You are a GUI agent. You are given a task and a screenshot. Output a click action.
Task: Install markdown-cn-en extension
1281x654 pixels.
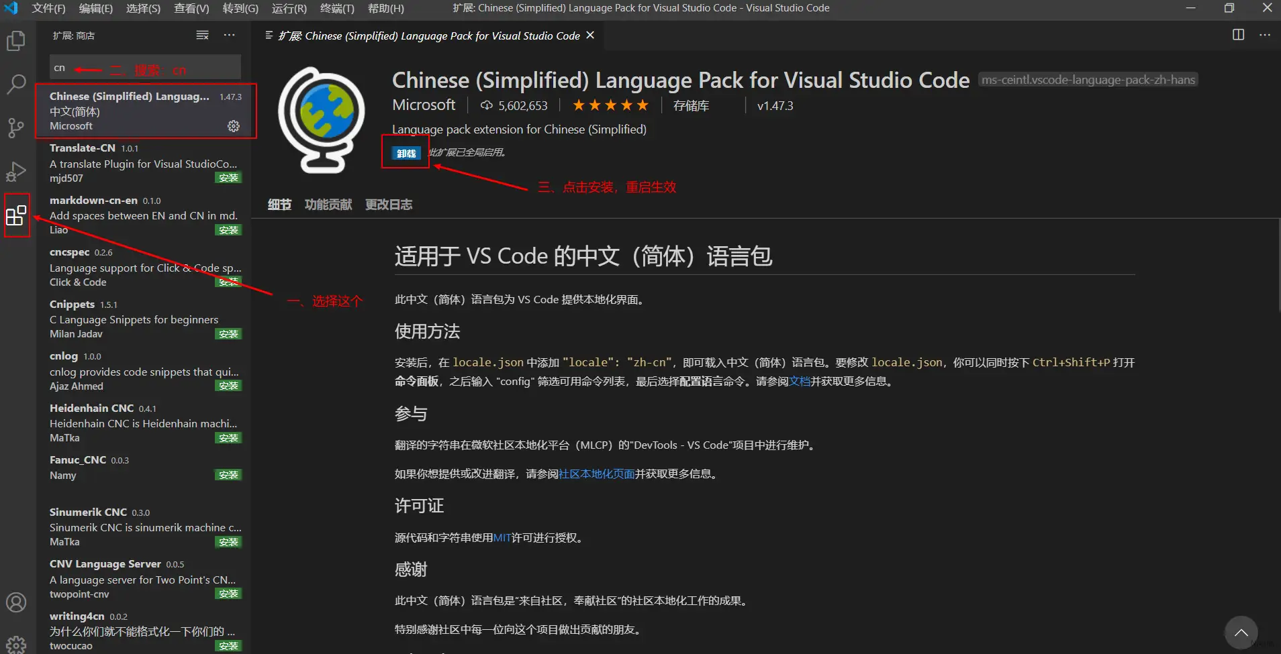click(x=228, y=230)
